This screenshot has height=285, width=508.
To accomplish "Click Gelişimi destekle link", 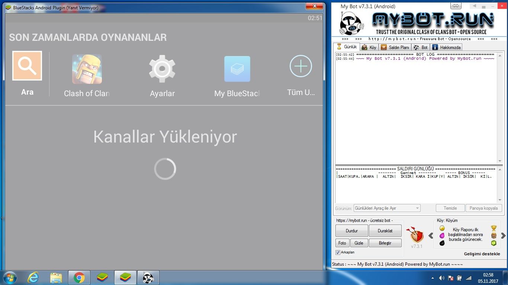I will coord(482,254).
